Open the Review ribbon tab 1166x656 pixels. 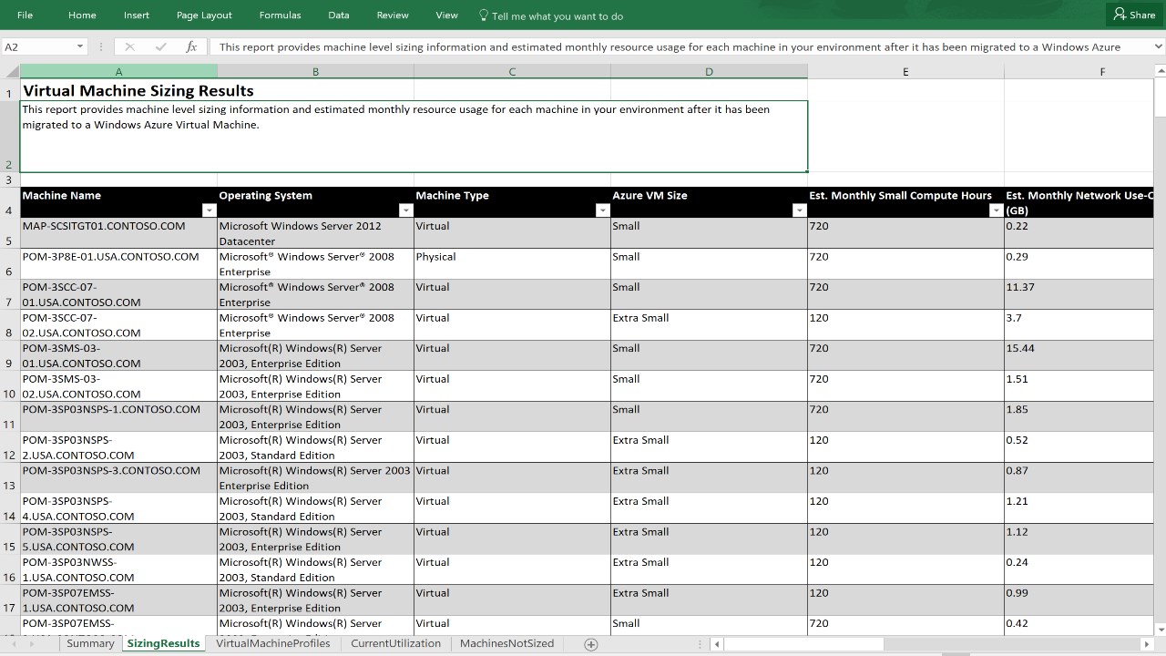click(393, 15)
